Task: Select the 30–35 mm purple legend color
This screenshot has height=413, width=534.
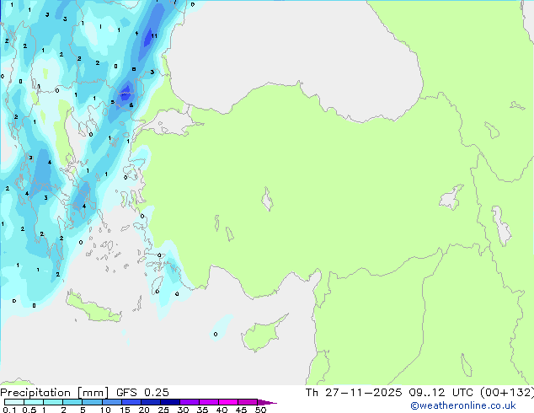Action: coord(190,402)
